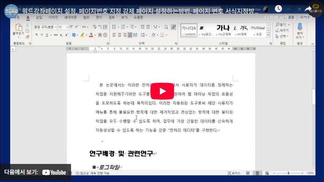Click the Cut scissors icon
This screenshot has width=324, height=182.
(x=27, y=25)
